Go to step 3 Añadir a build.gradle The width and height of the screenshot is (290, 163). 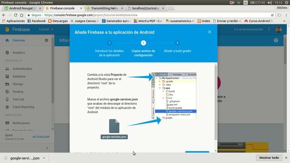(x=177, y=47)
